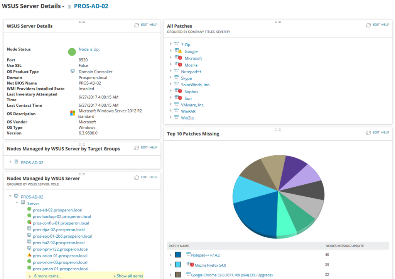Click the warning icon next to Google
The image size is (395, 279).
(180, 51)
